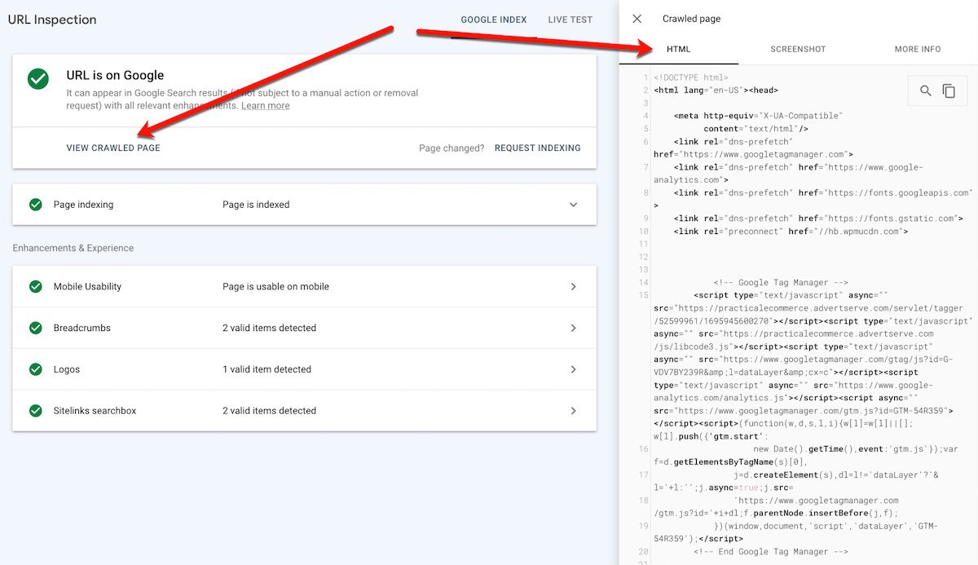Click the 'Page is indexed' status text

point(256,205)
